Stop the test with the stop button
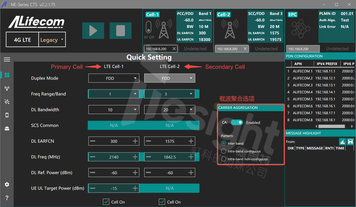 click(x=120, y=30)
